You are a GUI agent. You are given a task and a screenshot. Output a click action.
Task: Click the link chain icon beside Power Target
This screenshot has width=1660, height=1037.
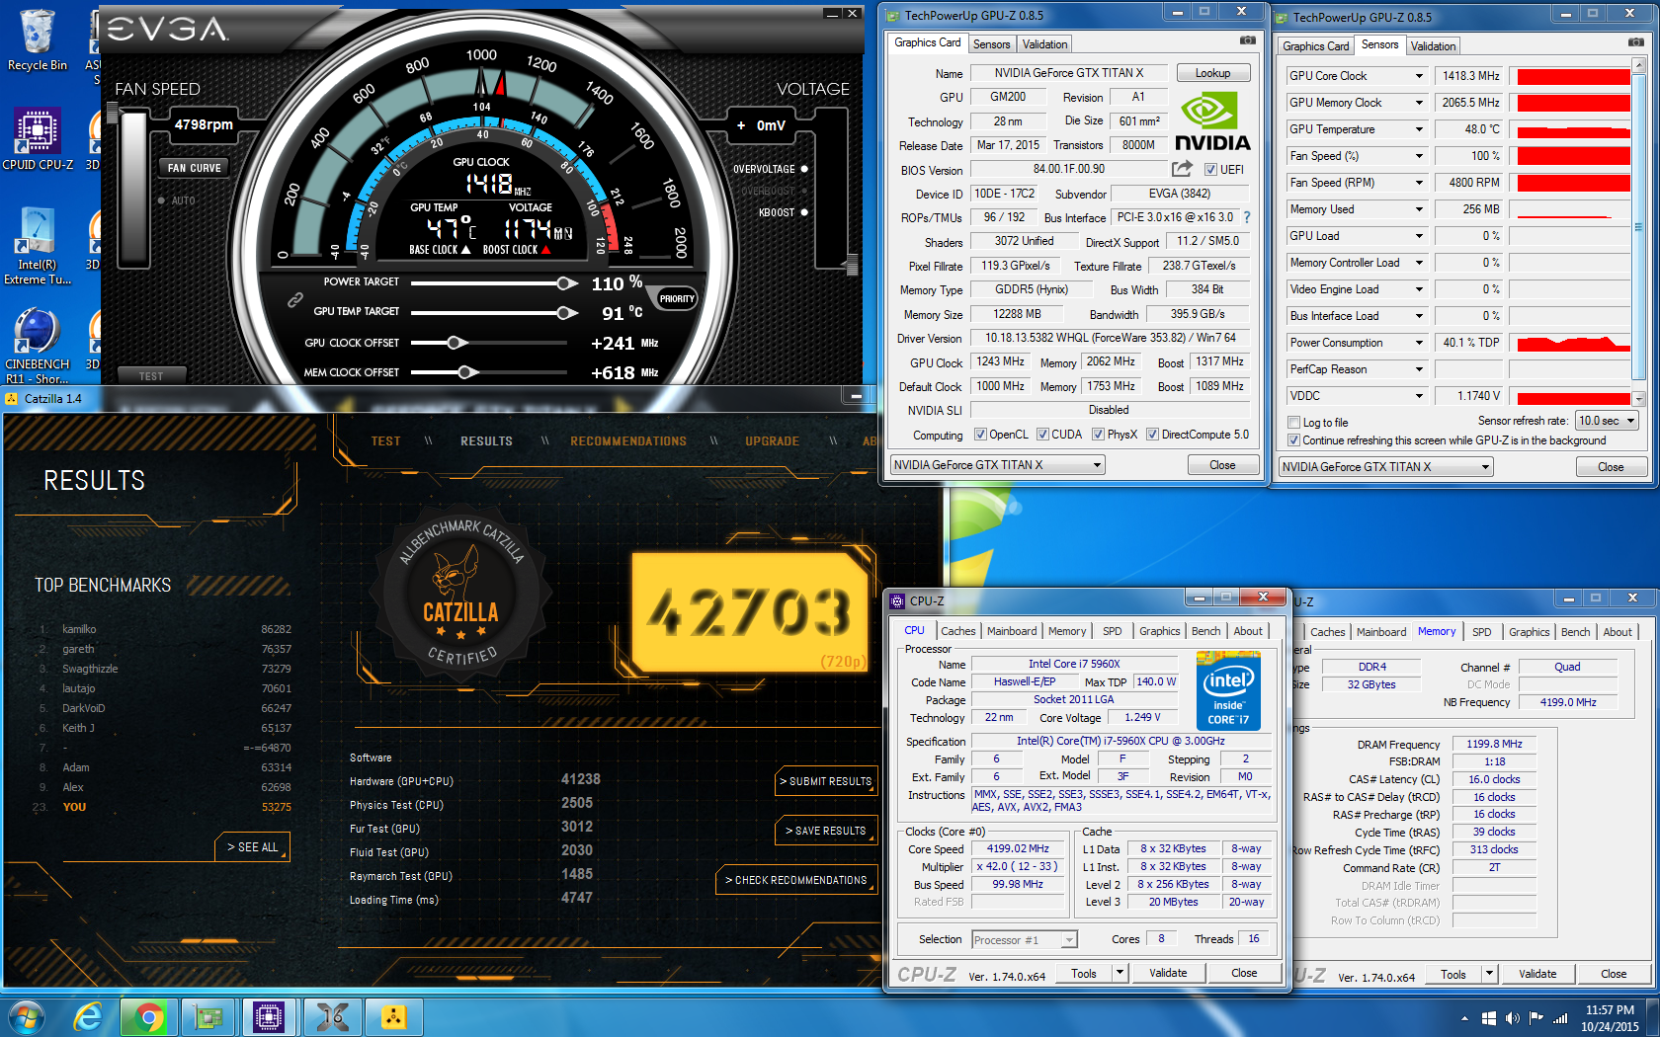(x=294, y=299)
